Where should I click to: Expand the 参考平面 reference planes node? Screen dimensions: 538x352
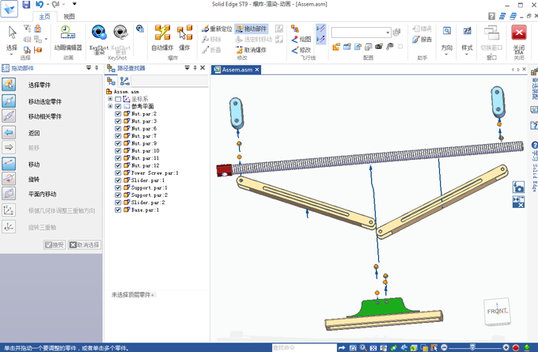[110, 106]
